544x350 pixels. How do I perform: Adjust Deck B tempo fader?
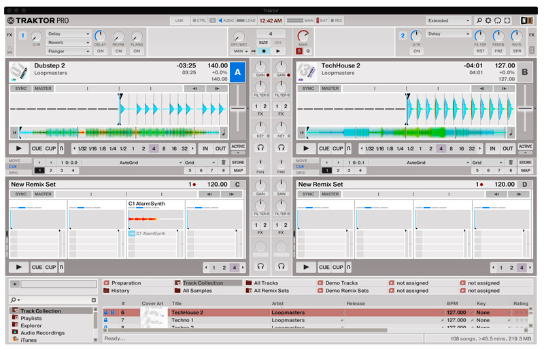(525, 108)
